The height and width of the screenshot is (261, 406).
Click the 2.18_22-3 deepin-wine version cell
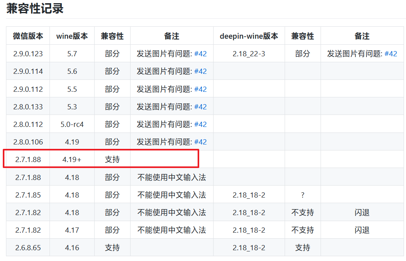pyautogui.click(x=249, y=53)
